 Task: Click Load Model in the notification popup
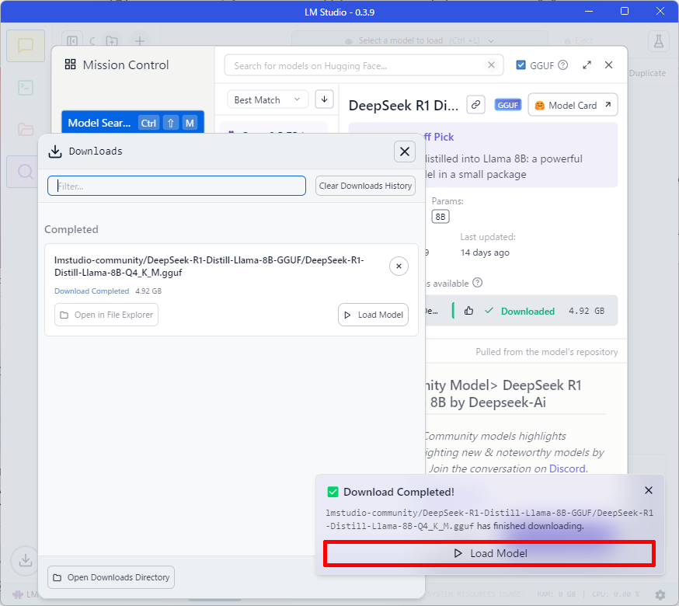[489, 553]
